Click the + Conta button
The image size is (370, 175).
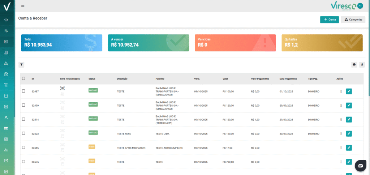(x=329, y=20)
